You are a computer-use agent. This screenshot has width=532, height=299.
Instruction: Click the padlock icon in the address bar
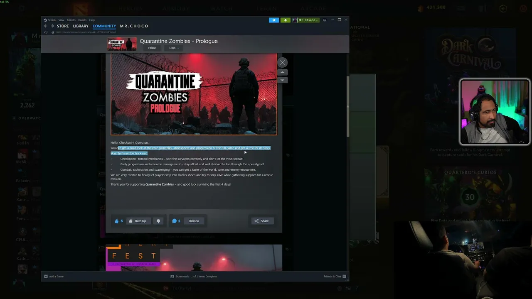coord(52,32)
